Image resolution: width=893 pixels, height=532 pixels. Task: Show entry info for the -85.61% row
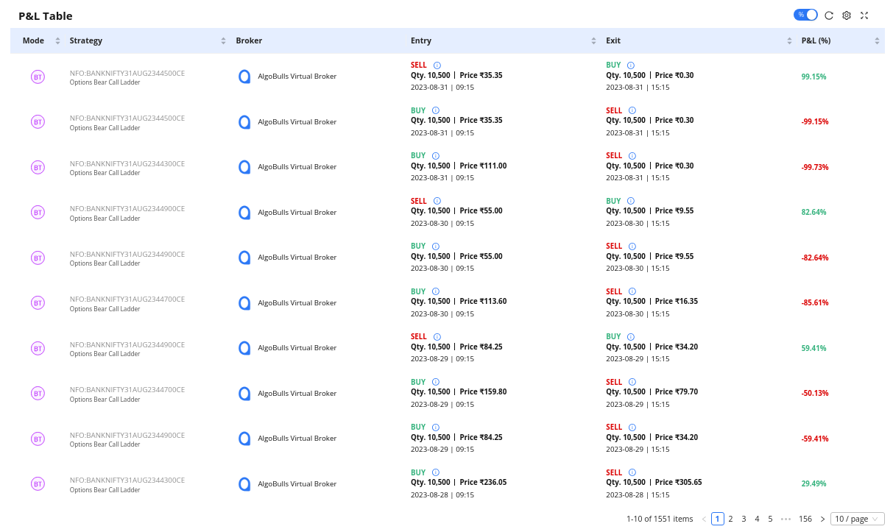tap(436, 291)
